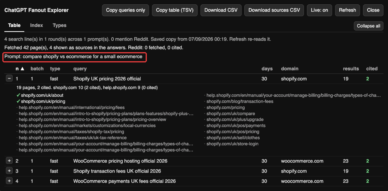The image size is (388, 191).
Task: Click query 'Shopify UK pricing 2026 official'
Action: pyautogui.click(x=107, y=79)
